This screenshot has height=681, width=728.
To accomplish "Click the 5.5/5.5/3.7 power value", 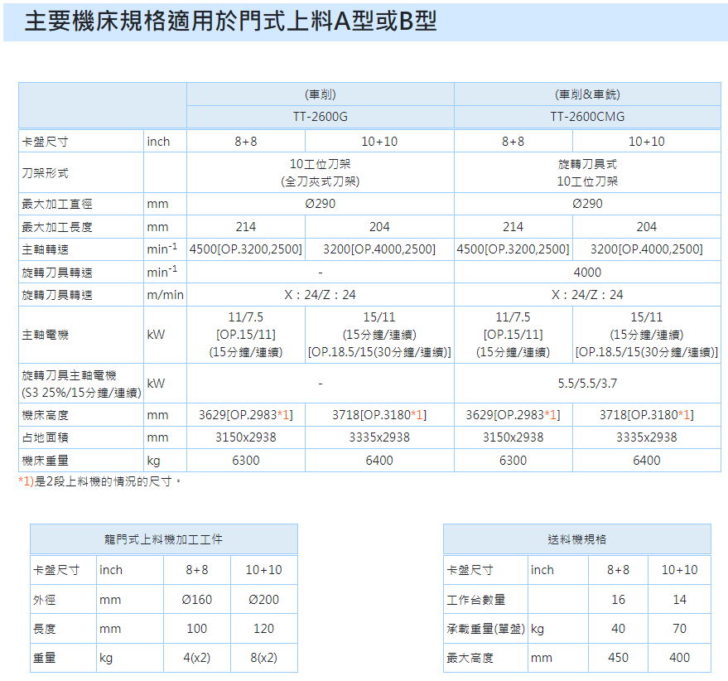I will [x=587, y=384].
